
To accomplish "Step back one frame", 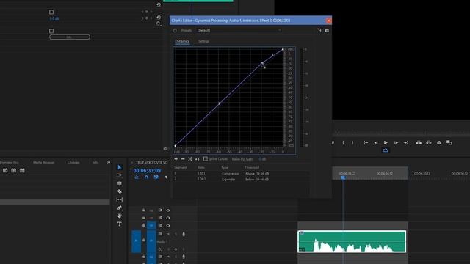I will pos(375,143).
